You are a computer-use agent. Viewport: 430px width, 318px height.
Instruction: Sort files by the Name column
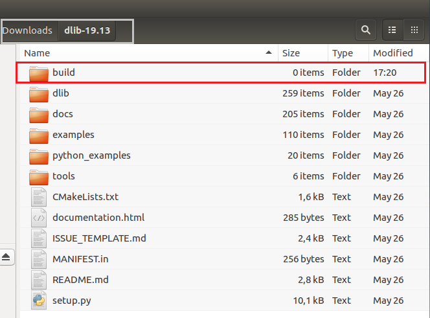38,53
